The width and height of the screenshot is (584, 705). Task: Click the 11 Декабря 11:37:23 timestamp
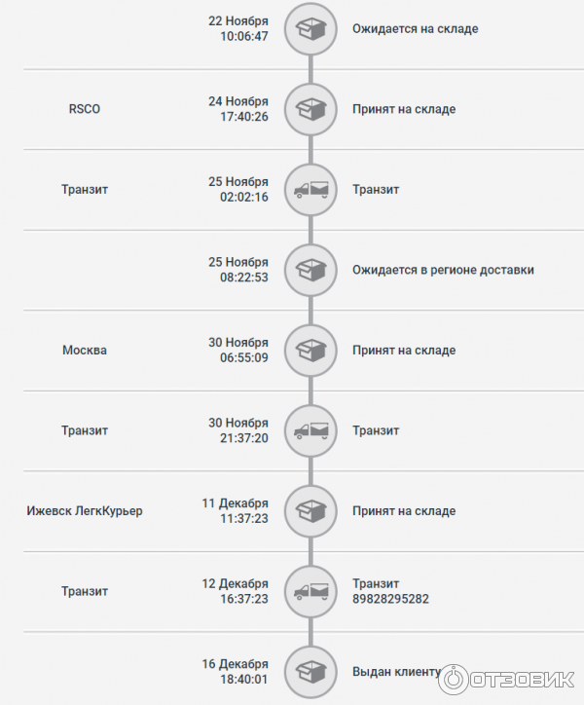pyautogui.click(x=236, y=511)
